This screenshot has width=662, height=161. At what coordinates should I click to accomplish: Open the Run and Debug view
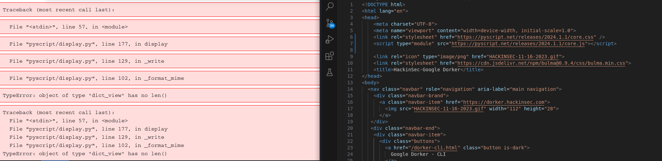[330, 39]
